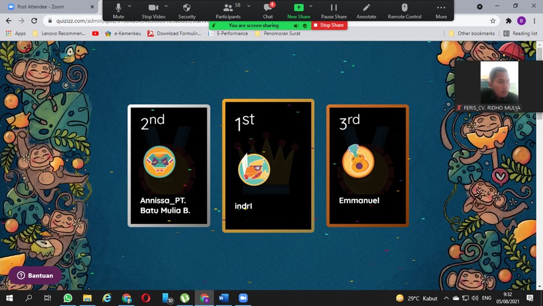Open Microsoft Word from the taskbar

(x=224, y=298)
